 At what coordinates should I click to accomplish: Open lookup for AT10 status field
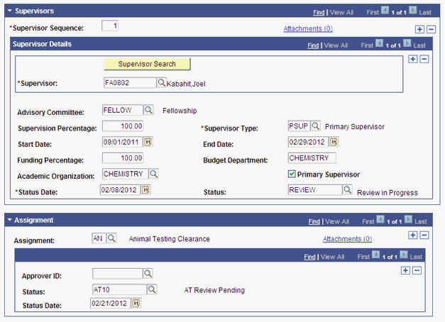[152, 289]
